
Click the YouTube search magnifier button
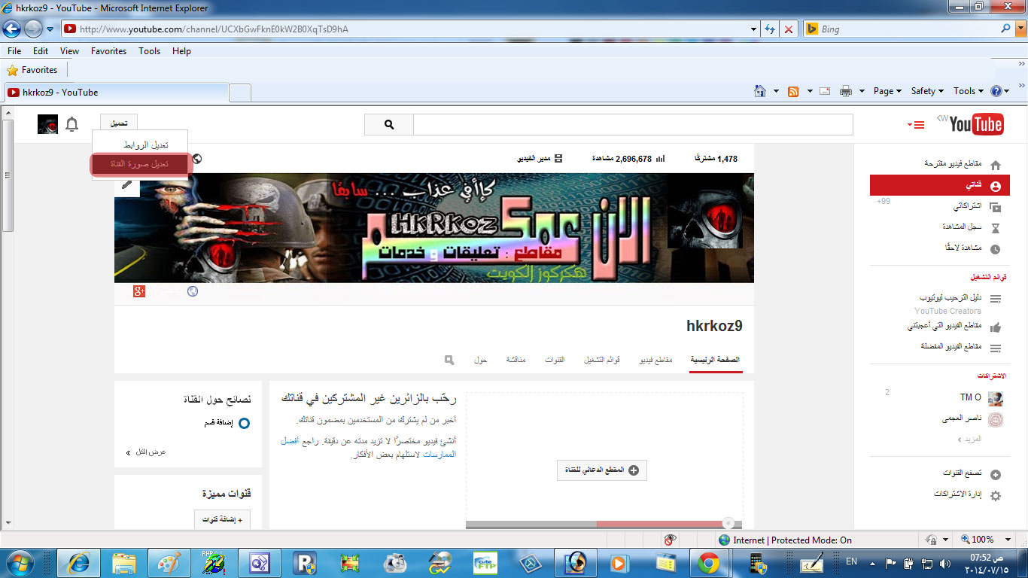pos(389,125)
